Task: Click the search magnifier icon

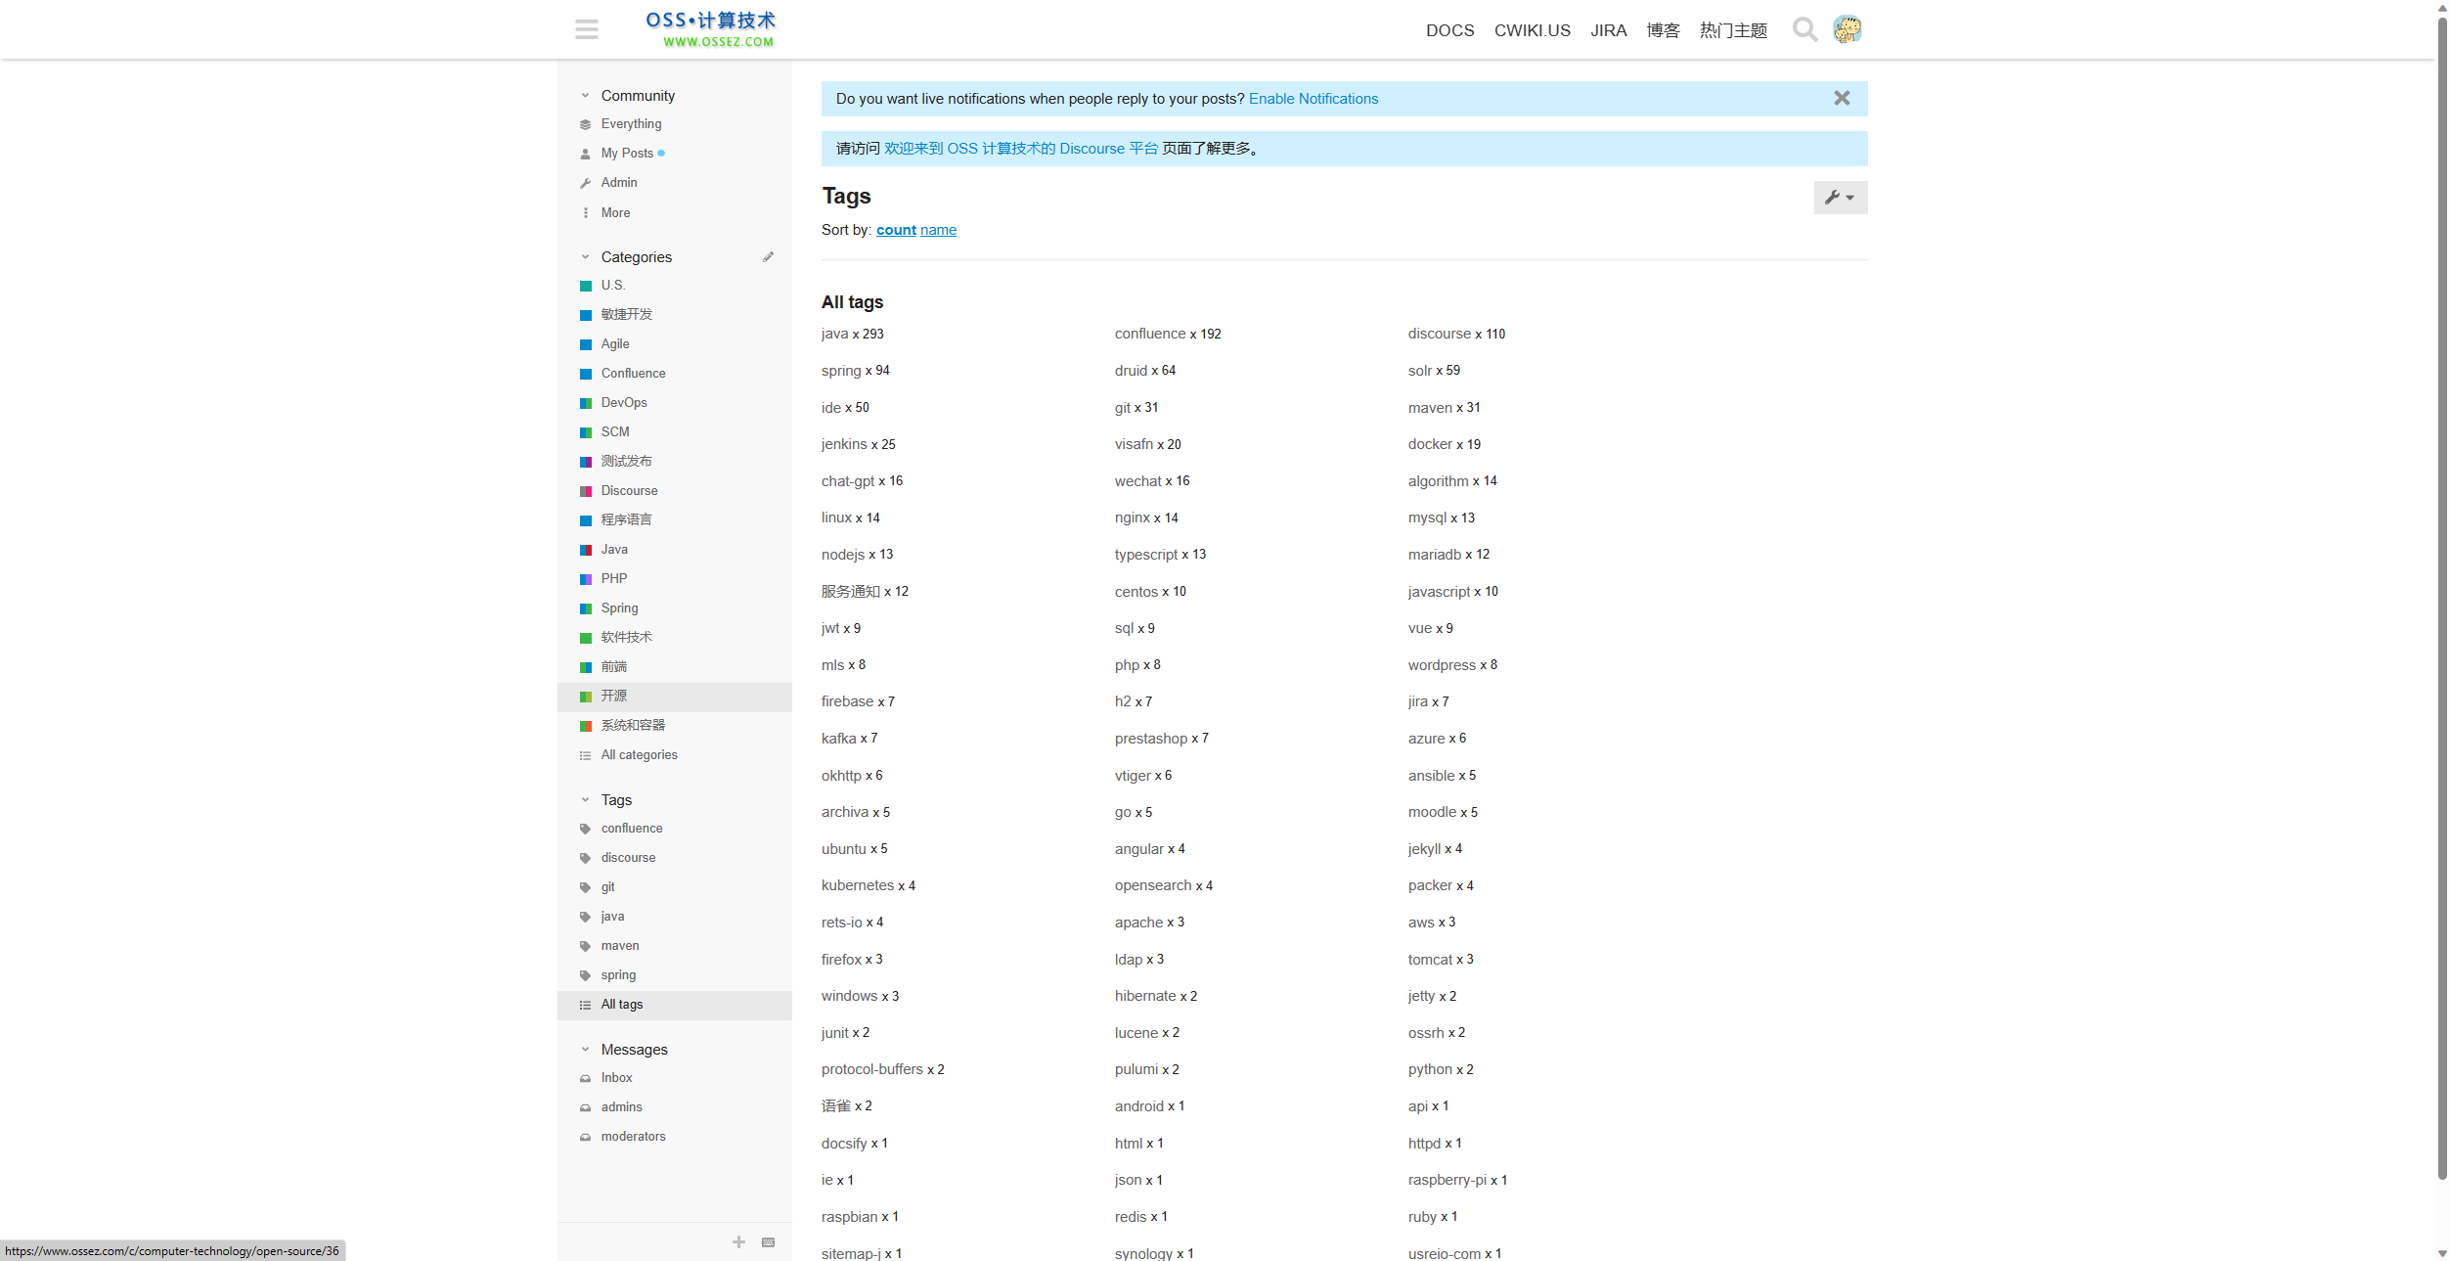Action: [x=1804, y=29]
